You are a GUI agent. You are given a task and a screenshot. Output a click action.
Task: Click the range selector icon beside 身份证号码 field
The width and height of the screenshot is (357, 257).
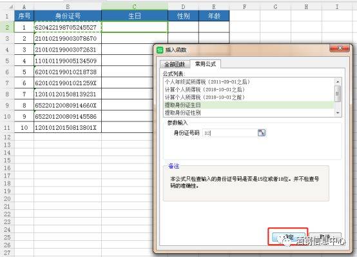(262, 132)
